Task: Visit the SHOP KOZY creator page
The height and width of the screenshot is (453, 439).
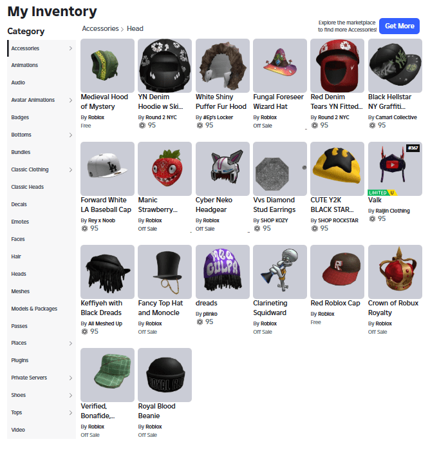Action: 274,220
